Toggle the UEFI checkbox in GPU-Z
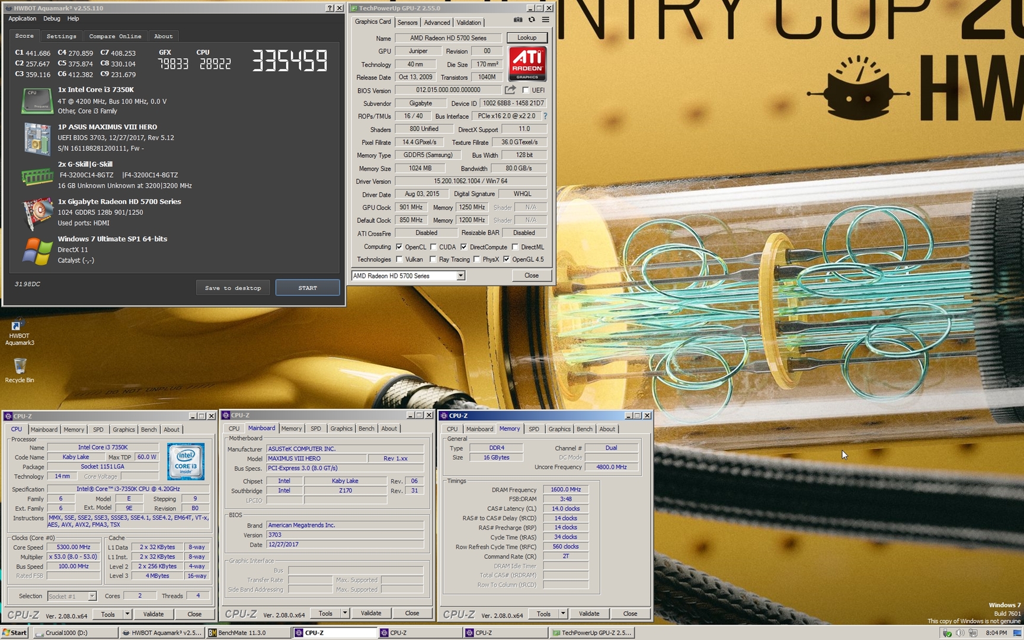This screenshot has height=640, width=1024. pyautogui.click(x=526, y=90)
